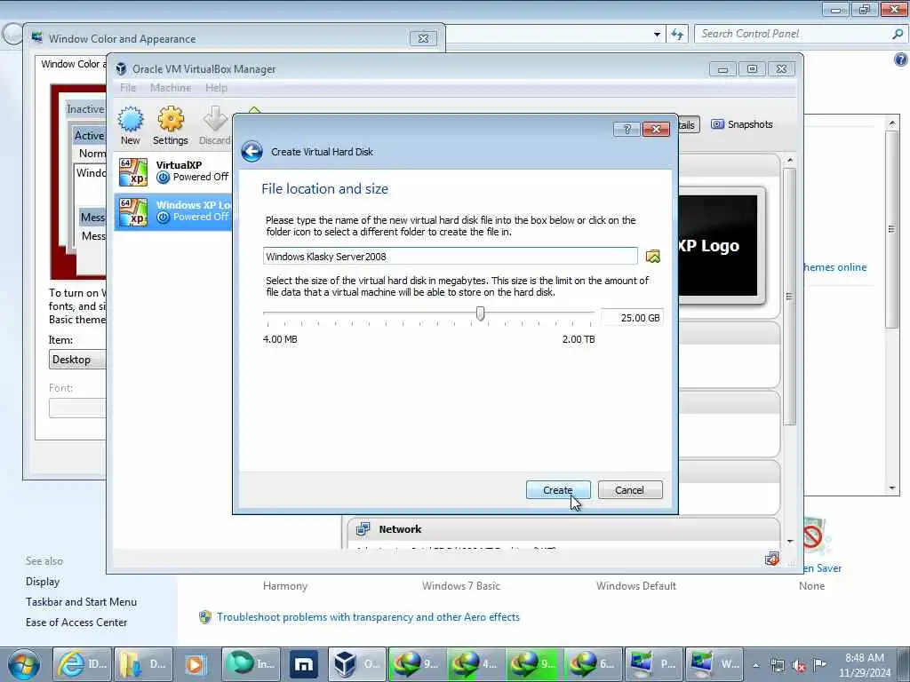Click the Discard arrow icon
The image size is (910, 682).
click(215, 125)
